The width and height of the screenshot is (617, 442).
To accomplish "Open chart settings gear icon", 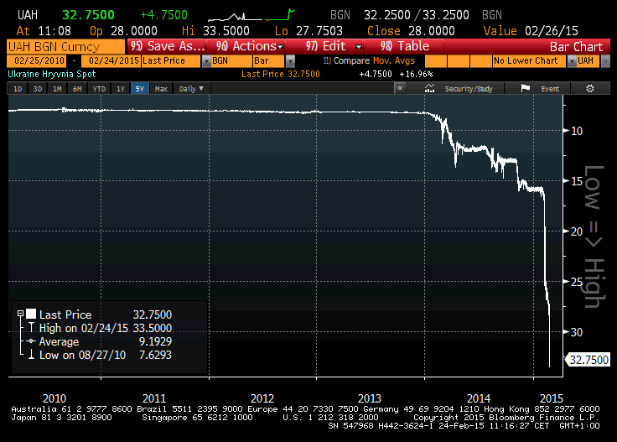I will point(590,89).
